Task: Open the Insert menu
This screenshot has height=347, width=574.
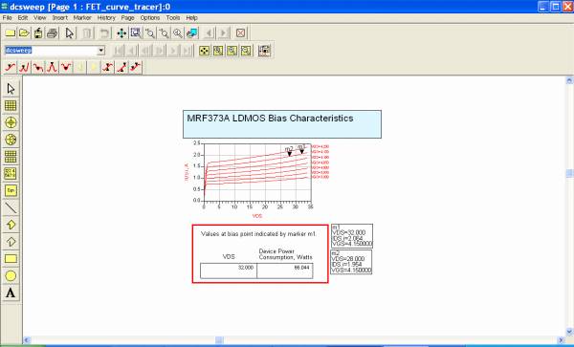Action: point(60,17)
